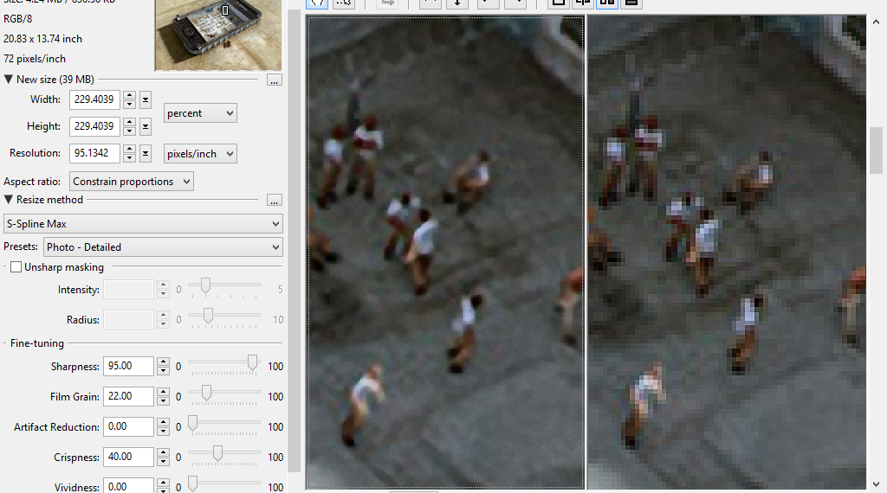887x493 pixels.
Task: Click the settings panel vertical scrollbar
Action: (295, 240)
